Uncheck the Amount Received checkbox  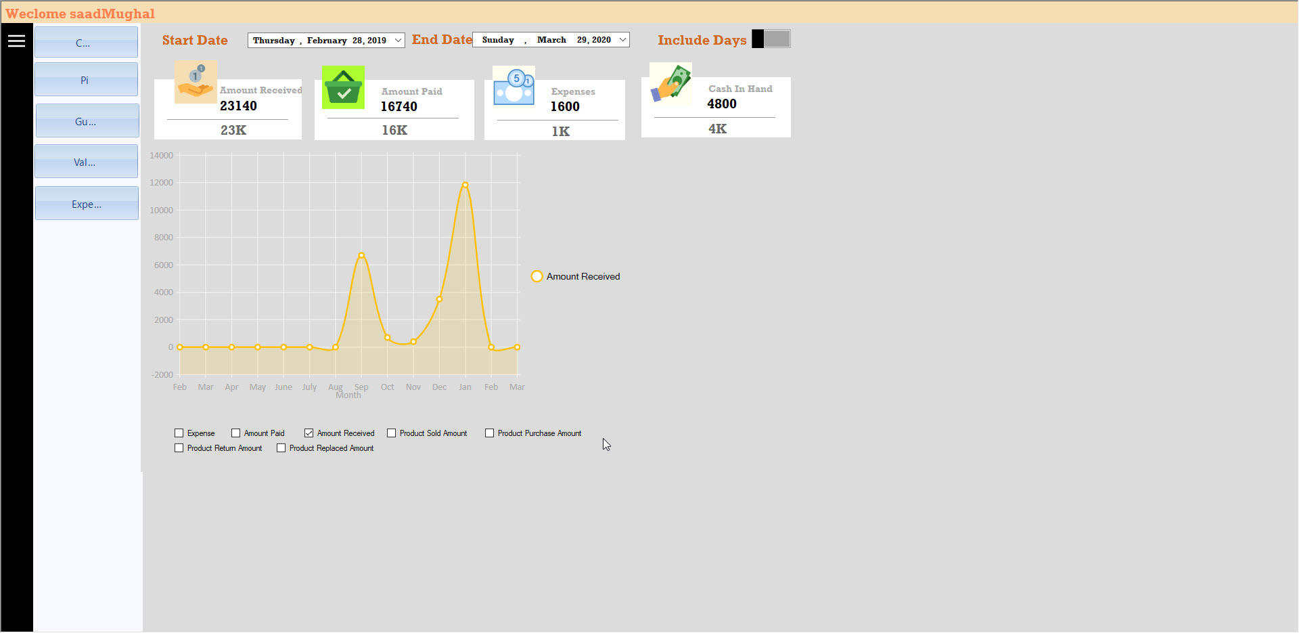[309, 433]
